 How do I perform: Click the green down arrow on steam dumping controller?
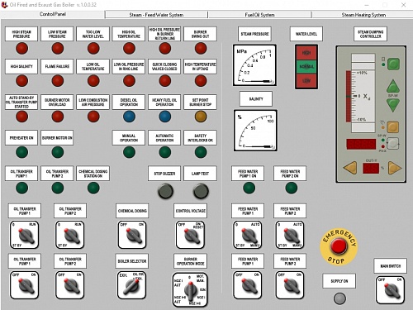click(393, 105)
